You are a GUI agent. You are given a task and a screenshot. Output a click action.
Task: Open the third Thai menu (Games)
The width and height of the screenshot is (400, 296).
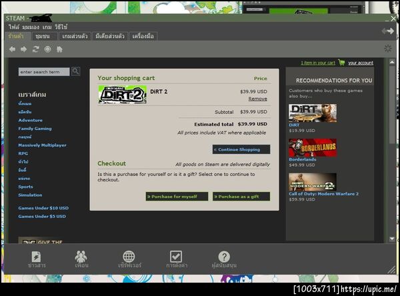(47, 27)
